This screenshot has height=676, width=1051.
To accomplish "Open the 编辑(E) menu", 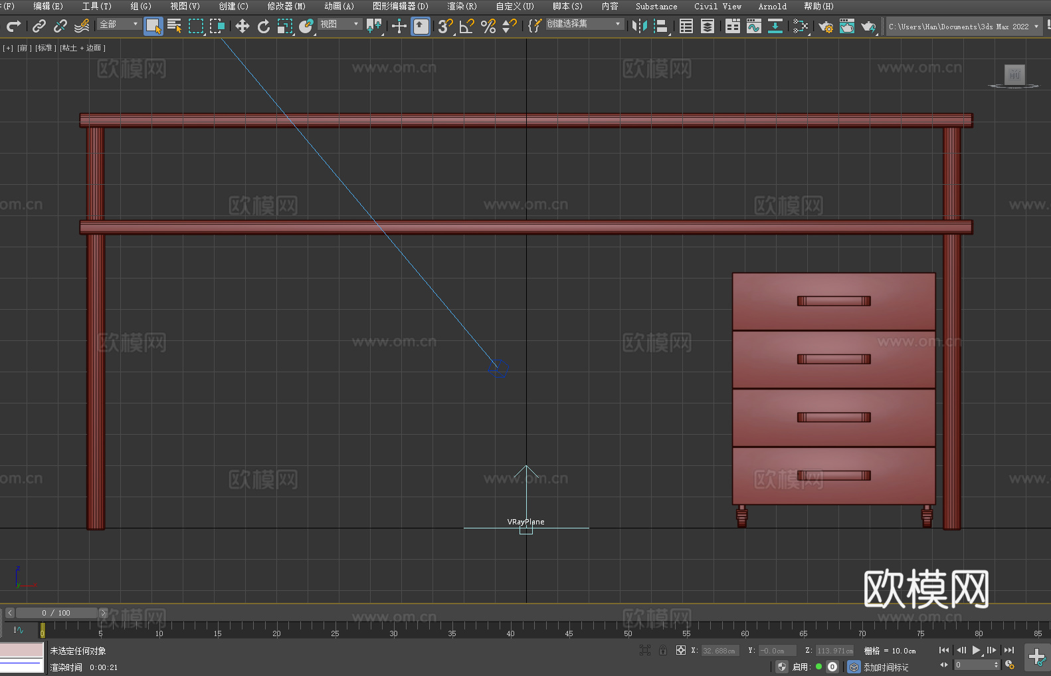I will [48, 6].
